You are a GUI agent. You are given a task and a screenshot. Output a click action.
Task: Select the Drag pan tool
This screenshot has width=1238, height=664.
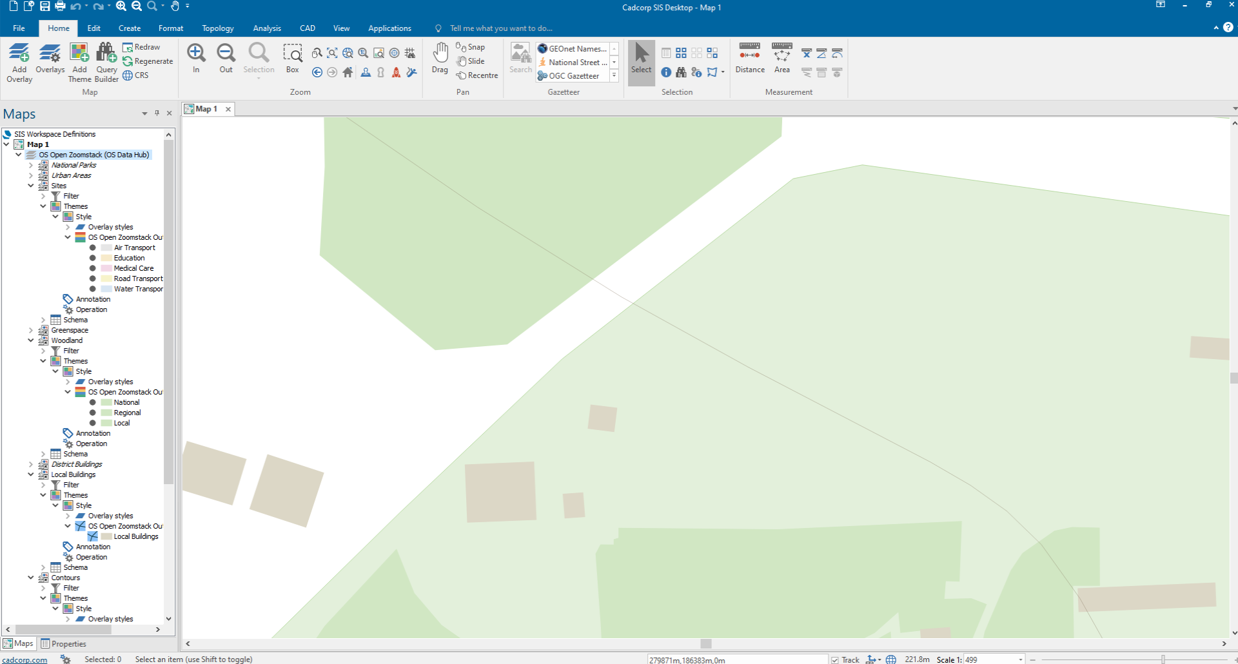tap(440, 58)
